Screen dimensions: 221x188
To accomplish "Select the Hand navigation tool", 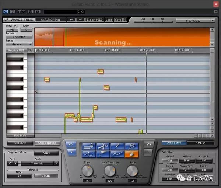I will click(x=131, y=154).
